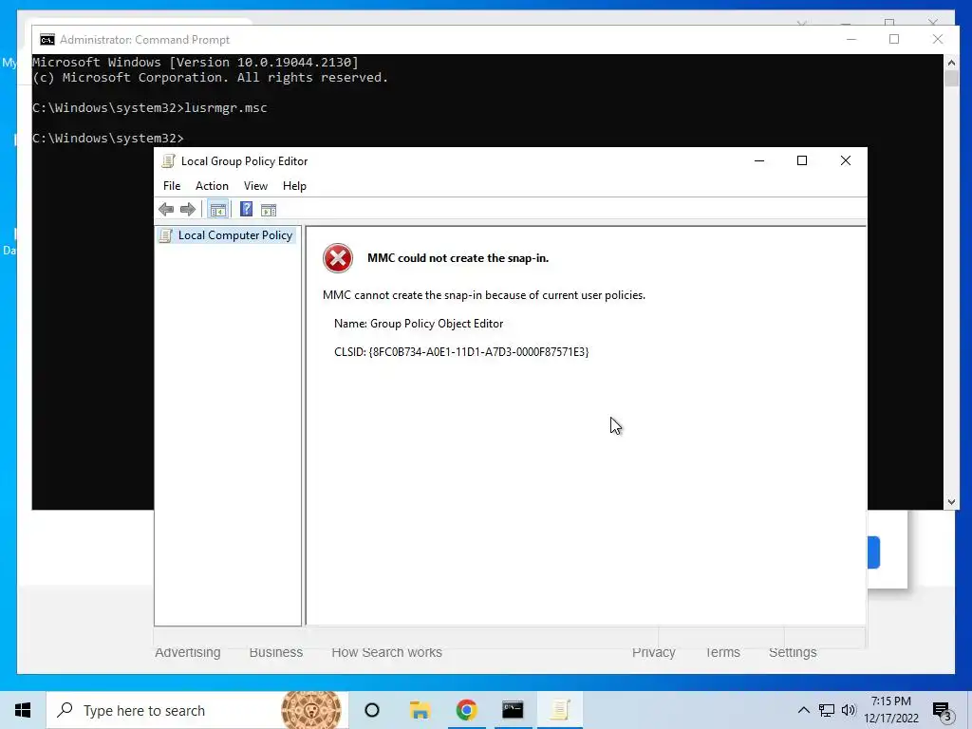
Task: Click 'Name: Group Policy Object Editor' text
Action: 419,324
